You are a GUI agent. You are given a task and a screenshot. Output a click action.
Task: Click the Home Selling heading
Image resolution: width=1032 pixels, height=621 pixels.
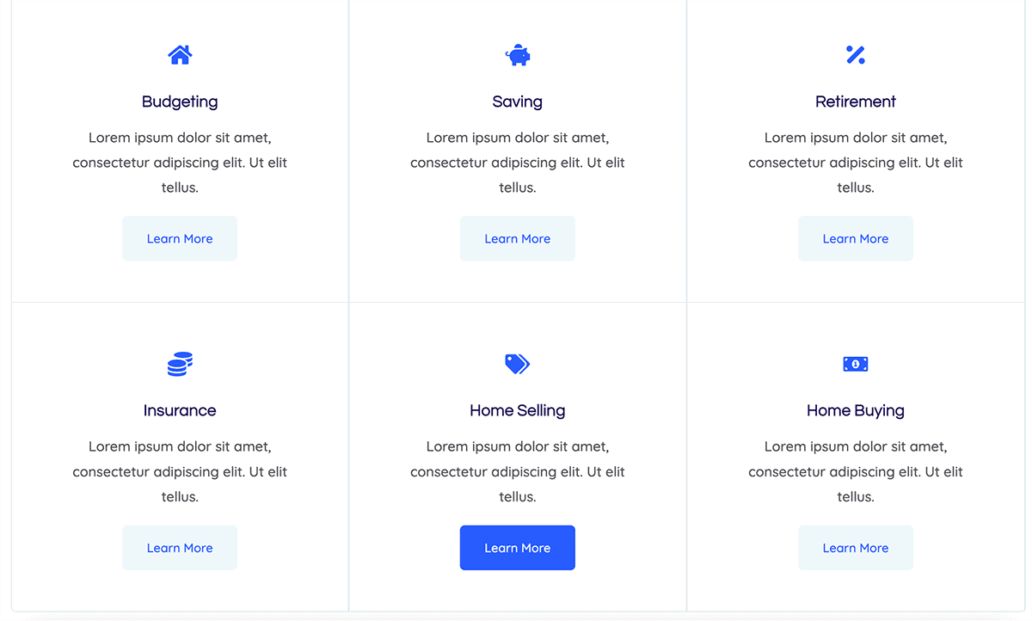pyautogui.click(x=518, y=410)
